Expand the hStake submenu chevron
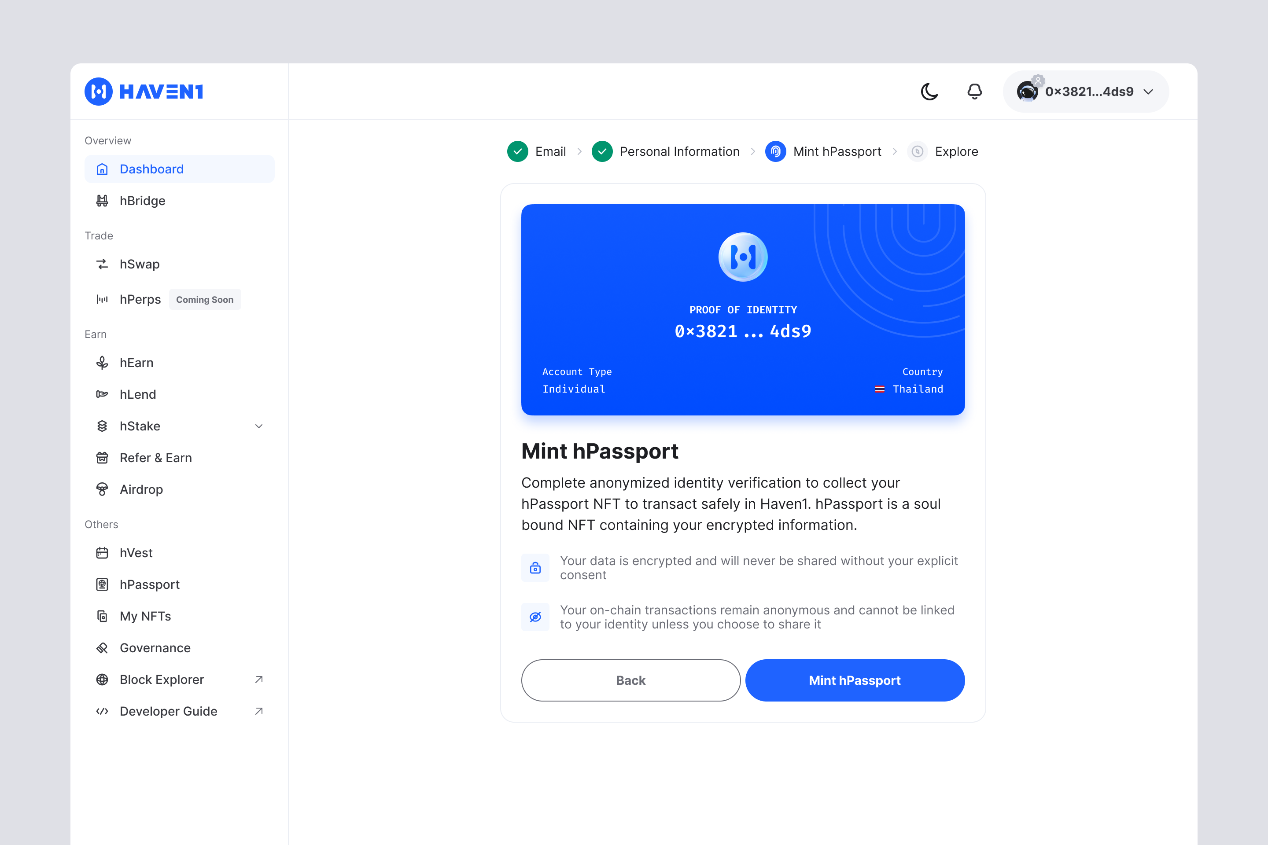 click(x=259, y=426)
